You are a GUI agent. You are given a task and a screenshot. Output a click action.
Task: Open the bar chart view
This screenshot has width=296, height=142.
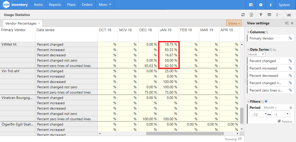pyautogui.click(x=289, y=15)
